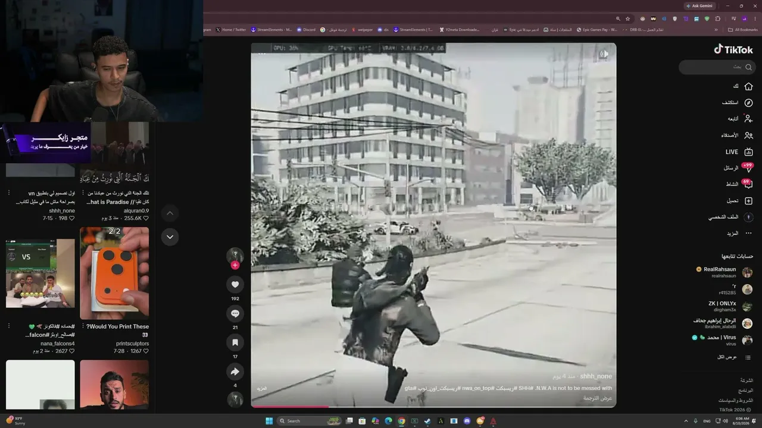Go to the previous video with up arrow
Image resolution: width=762 pixels, height=428 pixels.
coord(170,213)
